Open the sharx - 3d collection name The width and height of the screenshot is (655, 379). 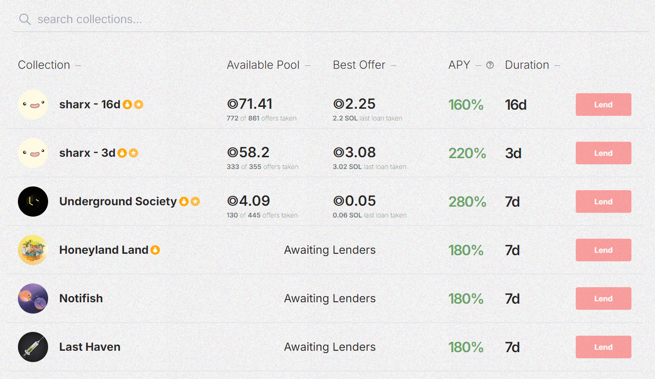87,153
